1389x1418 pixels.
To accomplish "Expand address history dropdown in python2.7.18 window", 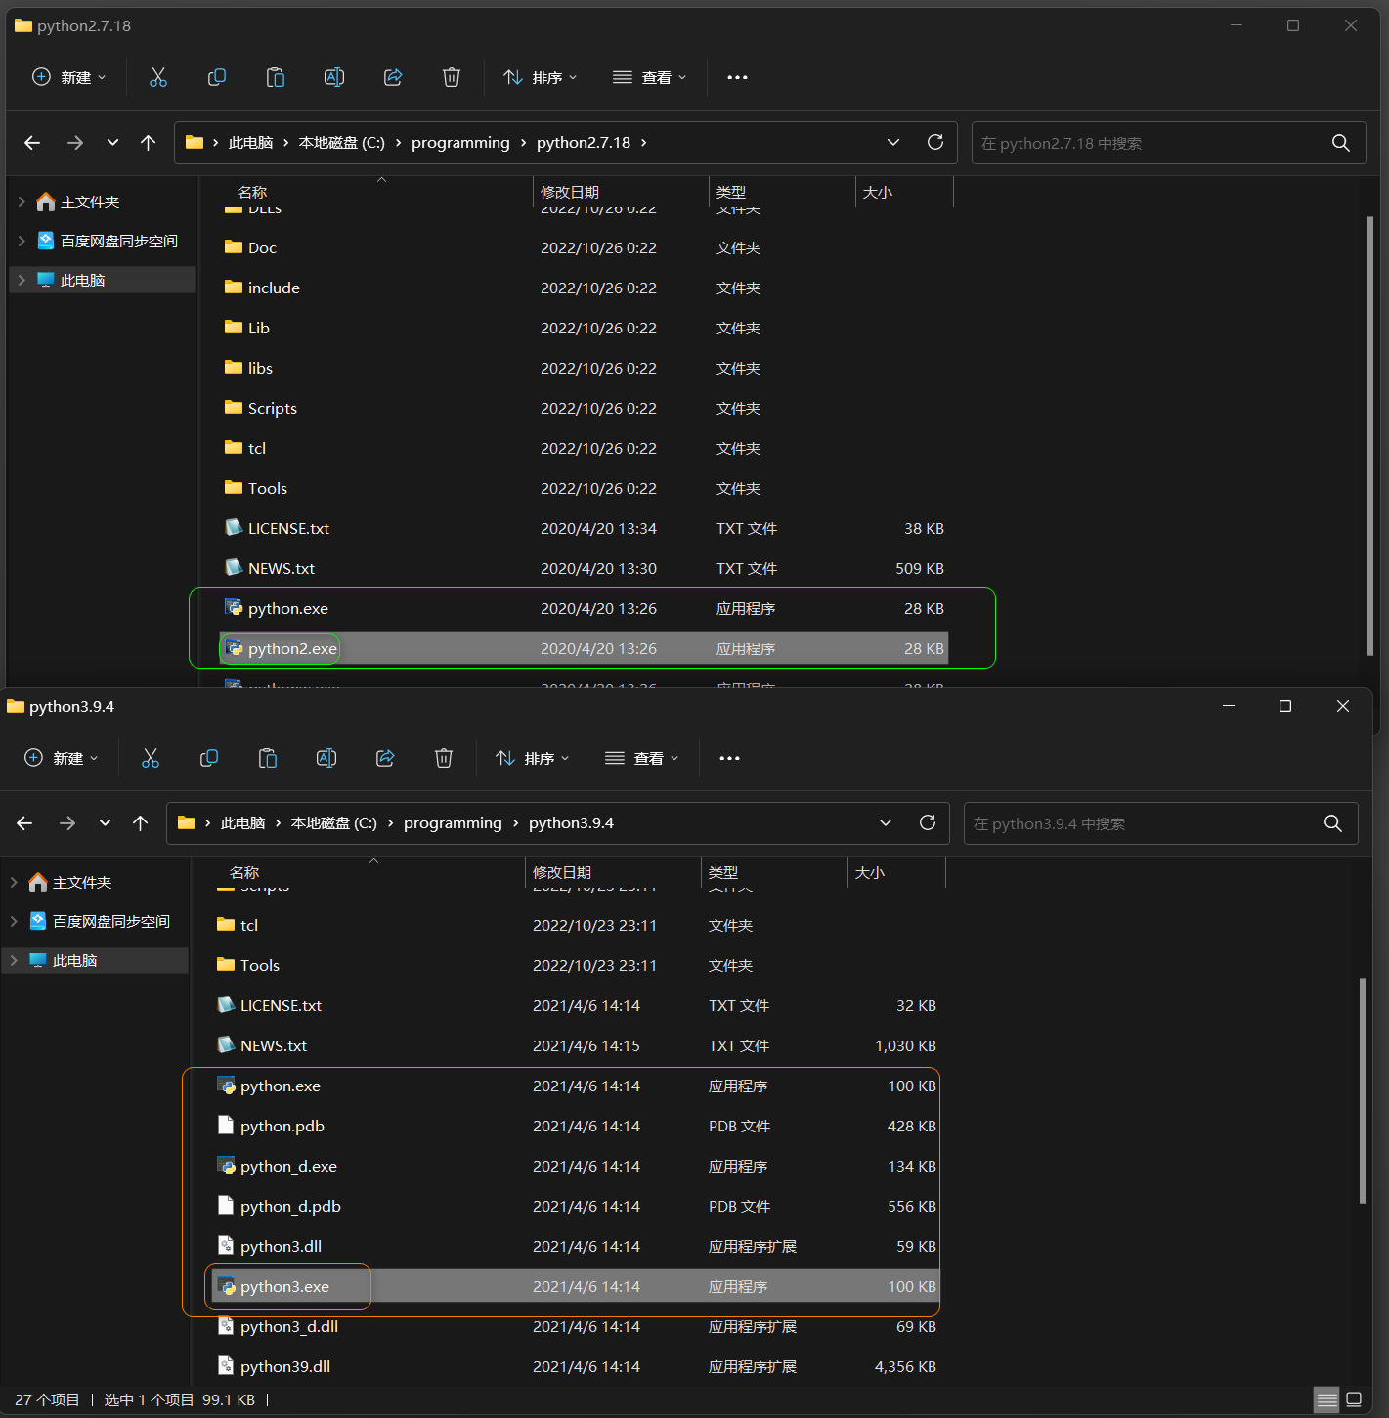I will tap(893, 142).
